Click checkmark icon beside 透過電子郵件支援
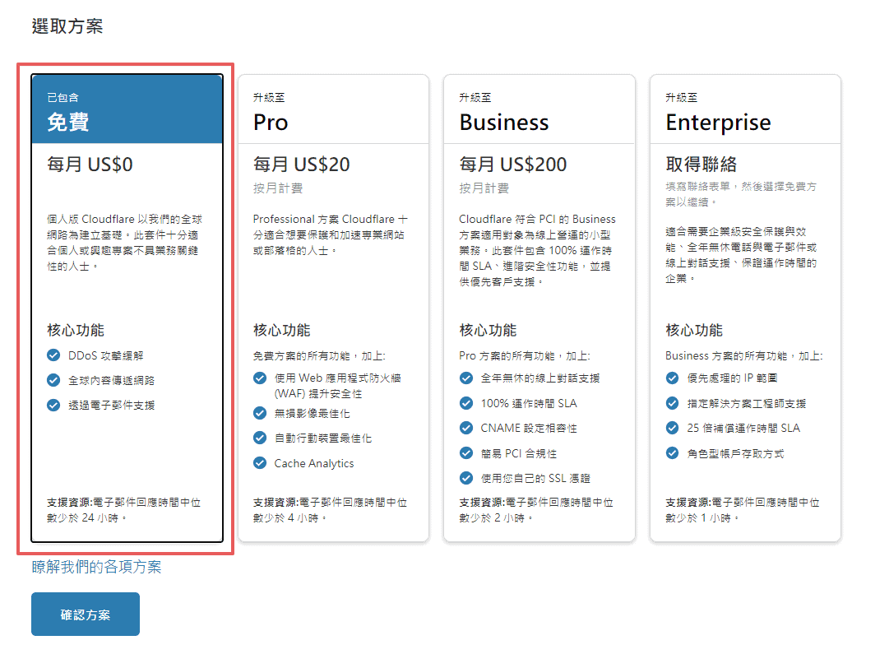This screenshot has height=654, width=889. pyautogui.click(x=53, y=405)
